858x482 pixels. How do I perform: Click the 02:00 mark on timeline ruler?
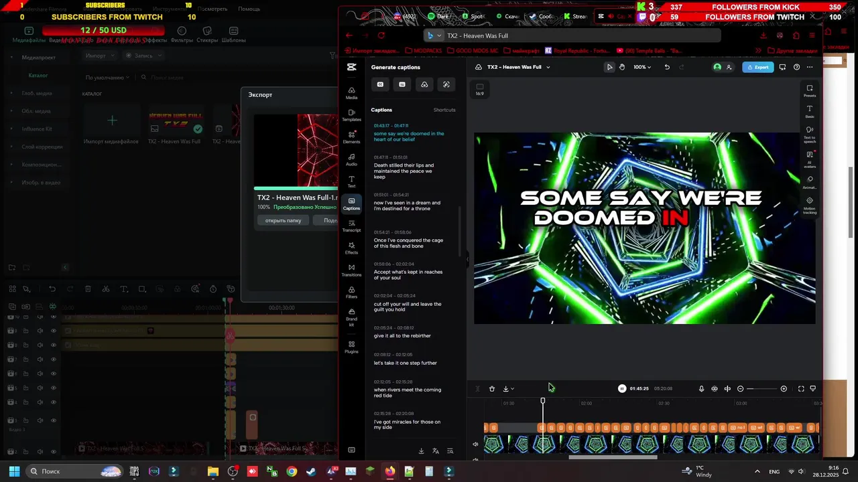(587, 403)
